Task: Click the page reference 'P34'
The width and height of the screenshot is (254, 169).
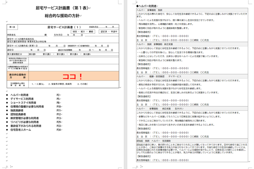Action: tap(59, 130)
